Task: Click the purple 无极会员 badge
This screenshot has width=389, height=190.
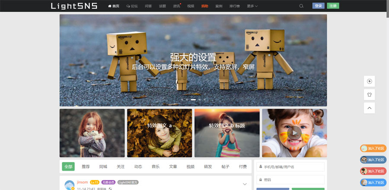Action: [108, 182]
